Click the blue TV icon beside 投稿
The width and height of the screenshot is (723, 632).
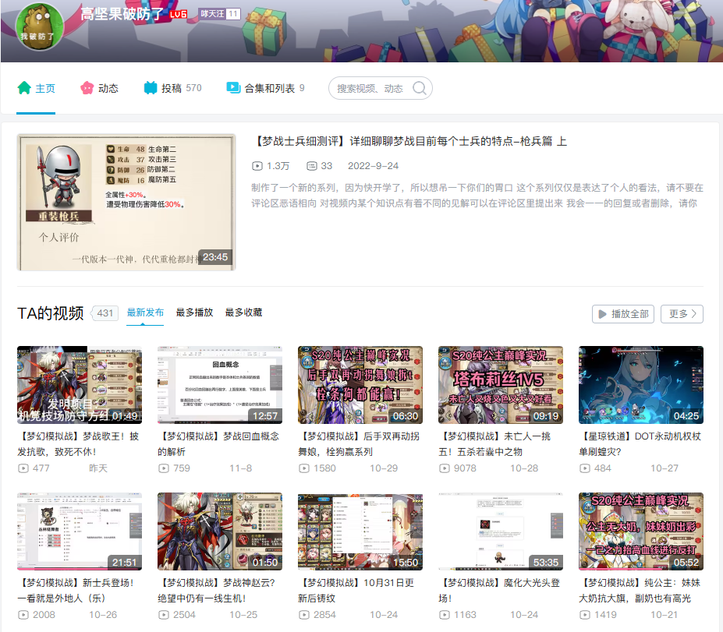(x=151, y=87)
